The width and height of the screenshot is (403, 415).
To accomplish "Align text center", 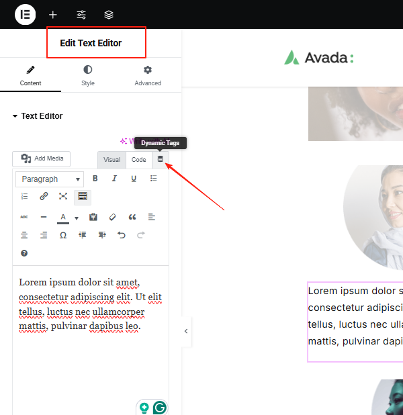I will [24, 235].
